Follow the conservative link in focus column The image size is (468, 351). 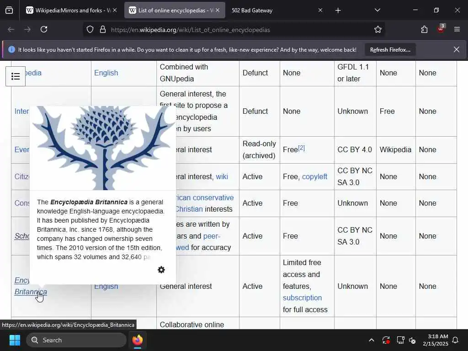pyautogui.click(x=204, y=197)
